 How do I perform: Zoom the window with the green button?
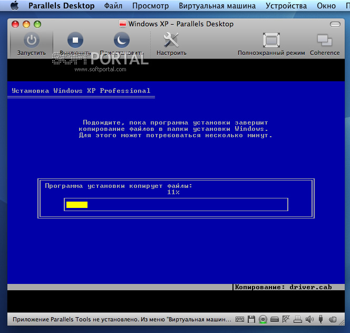tap(37, 24)
